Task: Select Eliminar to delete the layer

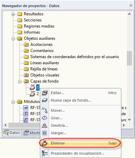Action: [x=80, y=143]
